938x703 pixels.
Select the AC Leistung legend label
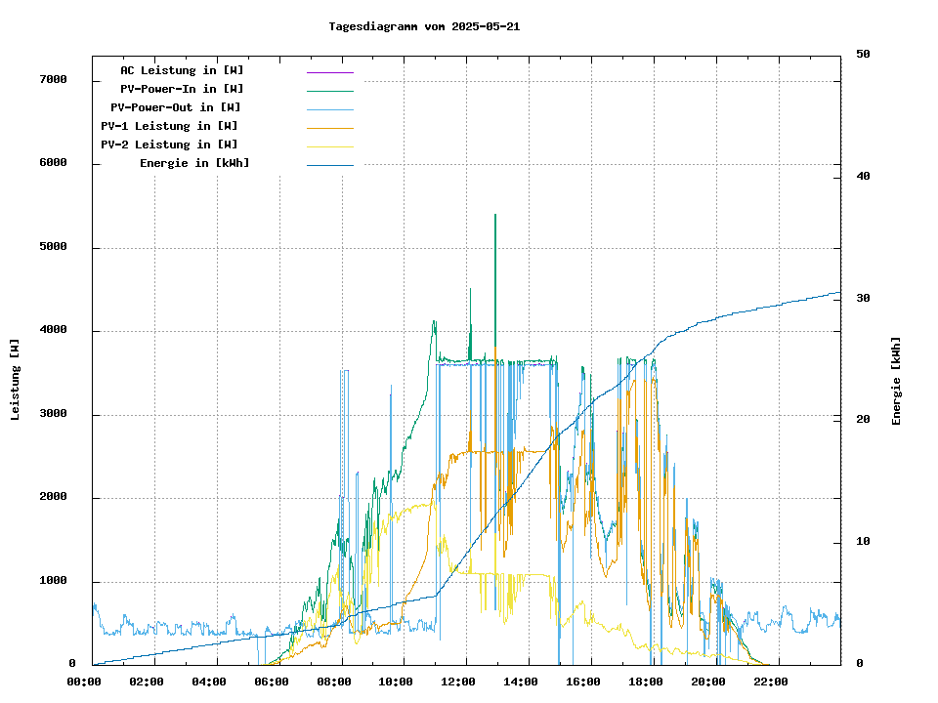[x=182, y=70]
